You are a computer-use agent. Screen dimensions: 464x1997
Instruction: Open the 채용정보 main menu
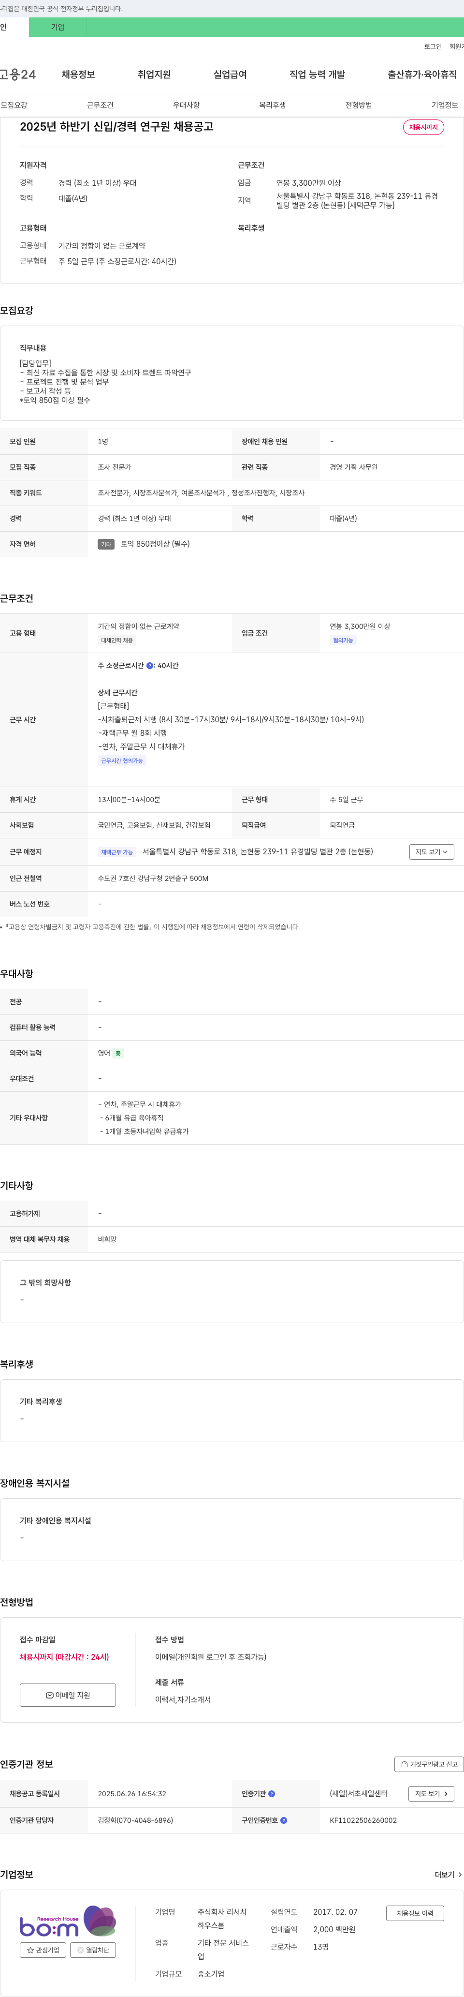pyautogui.click(x=78, y=75)
